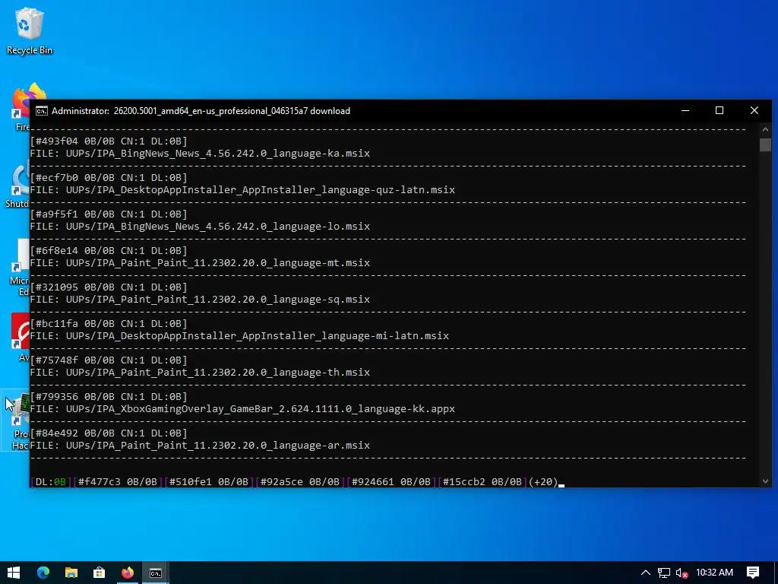Click the Paint language-mt.msix file line

[200, 262]
